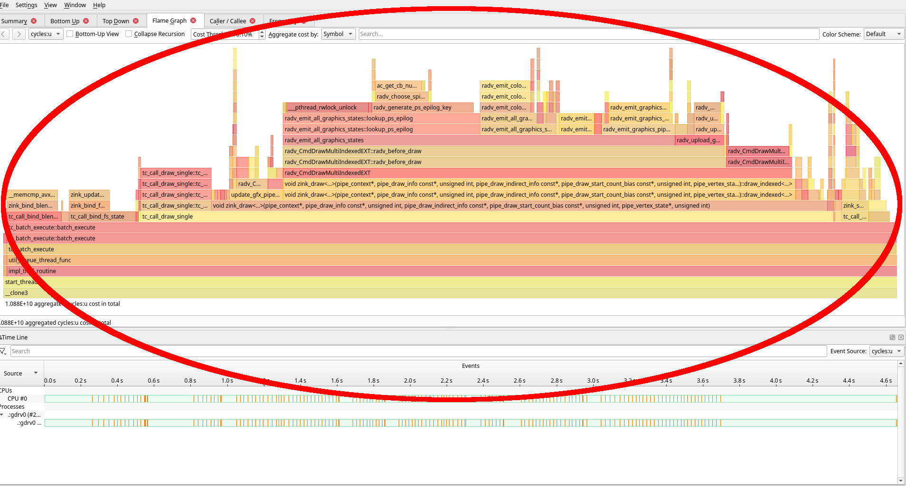Click the radv_generate_ps_epilog_key flame bar
The width and height of the screenshot is (906, 486).
coord(422,108)
